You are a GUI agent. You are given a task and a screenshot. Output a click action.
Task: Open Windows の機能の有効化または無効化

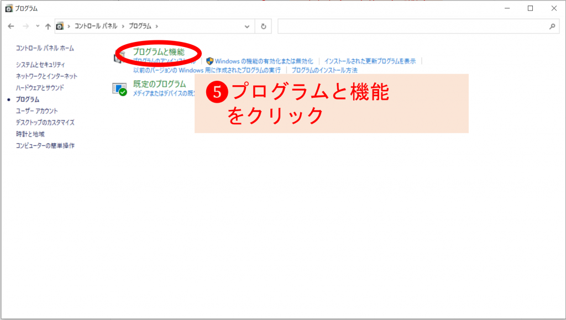click(x=264, y=61)
